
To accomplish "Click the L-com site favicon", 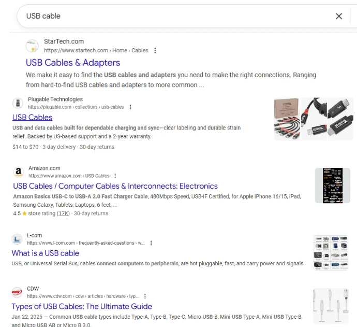I will 17,239.
